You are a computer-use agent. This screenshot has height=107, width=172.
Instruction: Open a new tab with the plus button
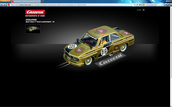coord(42,2)
